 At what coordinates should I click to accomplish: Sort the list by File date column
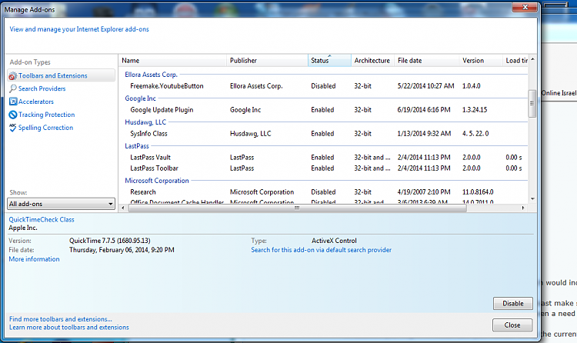coord(426,60)
